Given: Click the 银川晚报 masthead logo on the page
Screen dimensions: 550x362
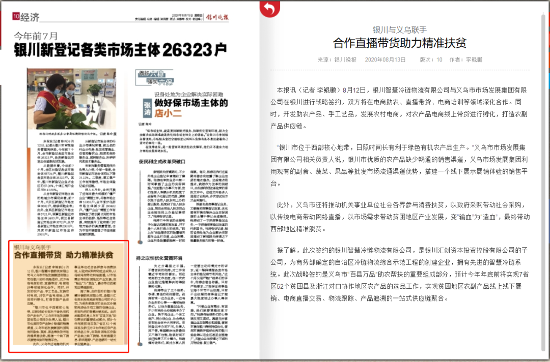Looking at the screenshot, I should tap(217, 17).
